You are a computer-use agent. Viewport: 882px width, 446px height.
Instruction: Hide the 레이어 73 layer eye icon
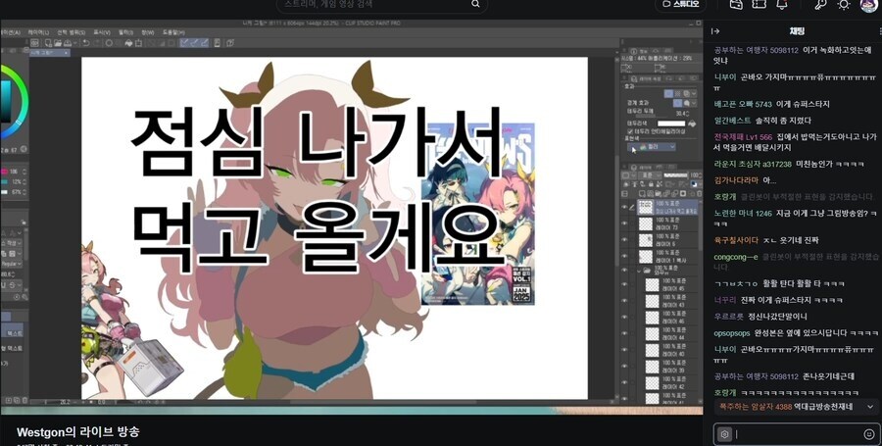click(624, 223)
